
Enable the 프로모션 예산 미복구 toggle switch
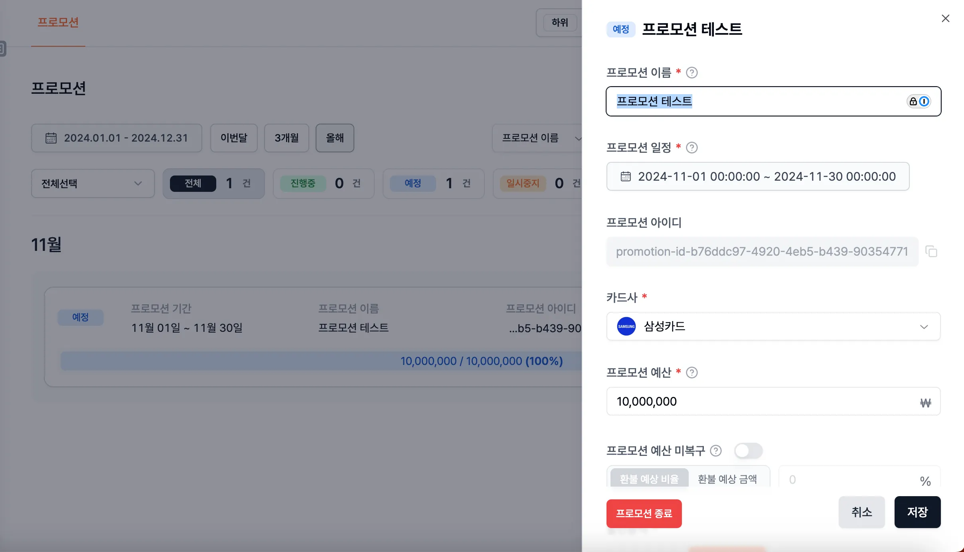[x=749, y=451]
